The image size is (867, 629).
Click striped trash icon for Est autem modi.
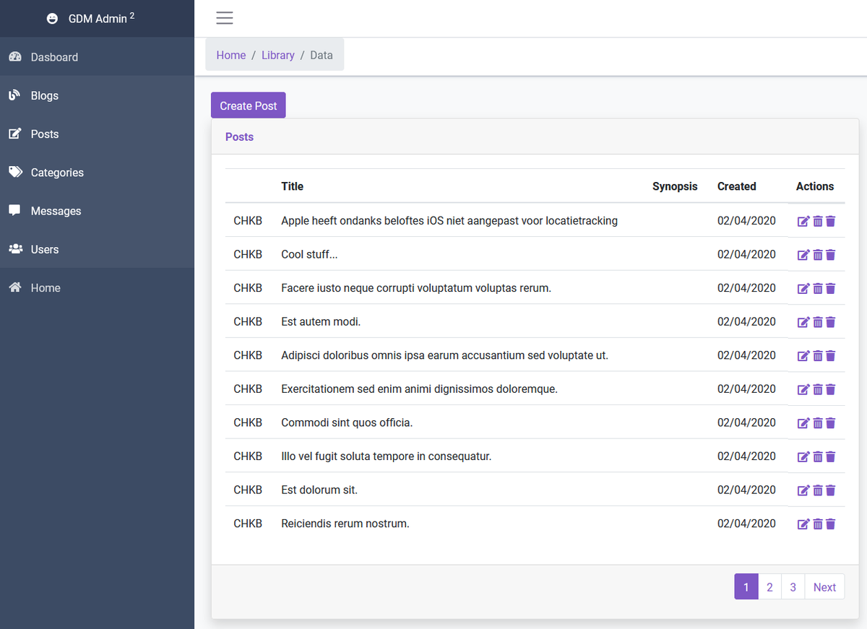(x=818, y=322)
